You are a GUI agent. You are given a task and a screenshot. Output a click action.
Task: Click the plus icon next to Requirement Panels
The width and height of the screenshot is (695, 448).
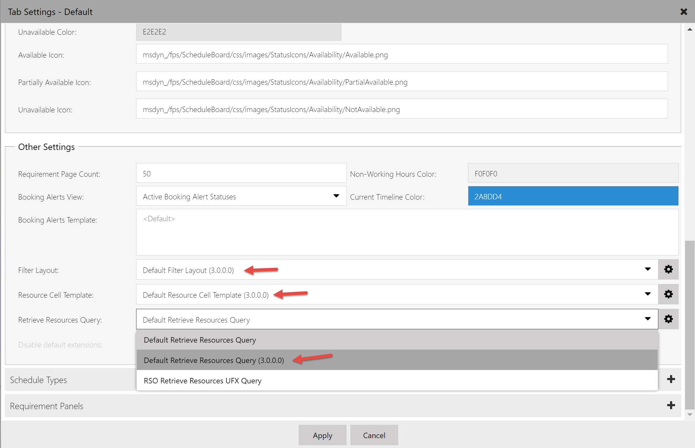click(671, 404)
